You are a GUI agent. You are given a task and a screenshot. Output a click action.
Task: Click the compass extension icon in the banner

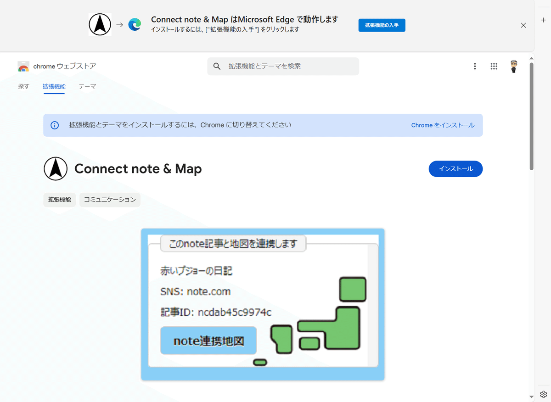click(x=100, y=24)
